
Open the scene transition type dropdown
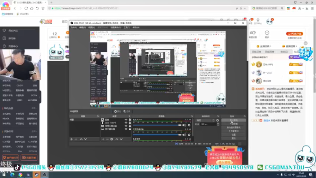pyautogui.click(x=205, y=120)
